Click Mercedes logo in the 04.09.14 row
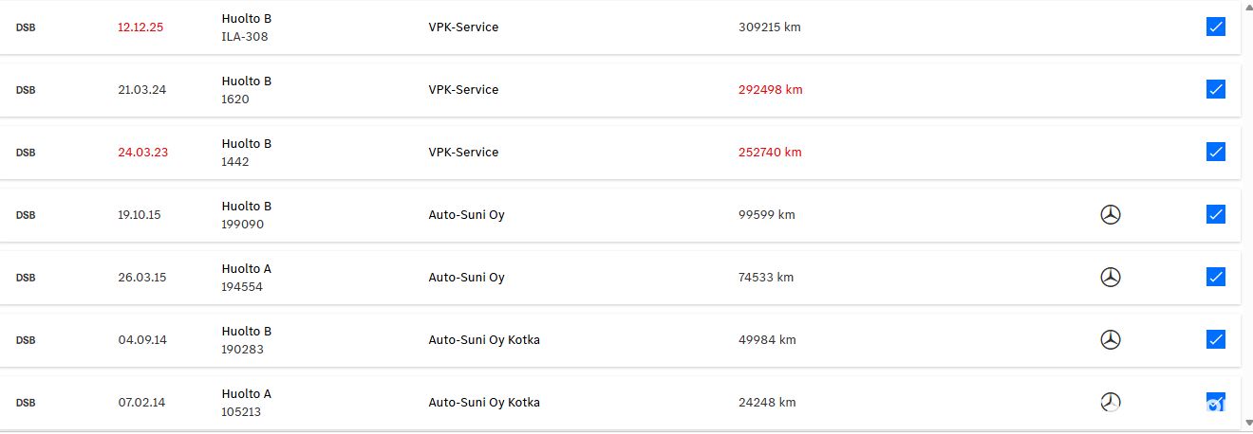The height and width of the screenshot is (434, 1253). (1111, 340)
